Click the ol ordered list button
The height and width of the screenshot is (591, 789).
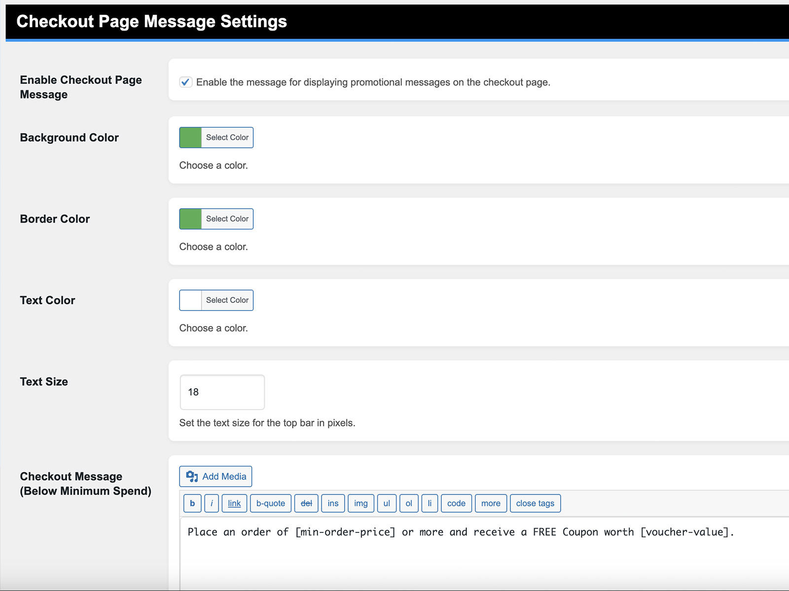click(x=409, y=503)
